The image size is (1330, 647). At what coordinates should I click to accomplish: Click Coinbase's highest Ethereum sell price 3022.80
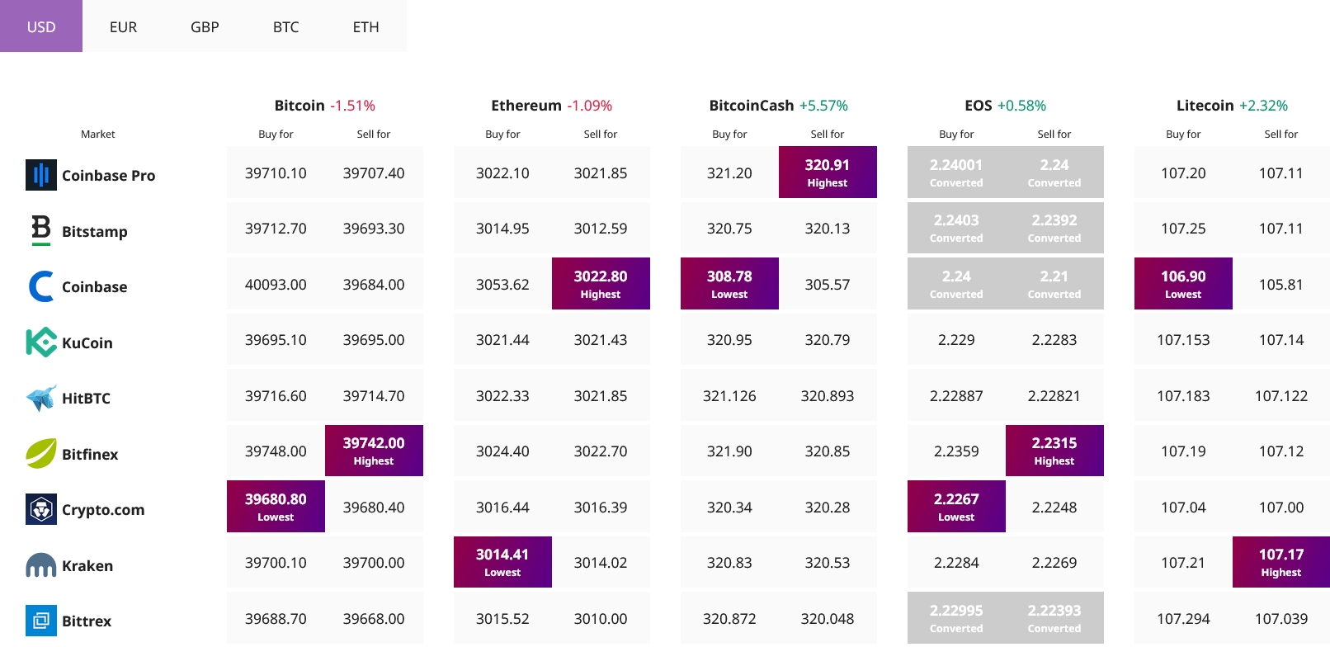tap(601, 284)
